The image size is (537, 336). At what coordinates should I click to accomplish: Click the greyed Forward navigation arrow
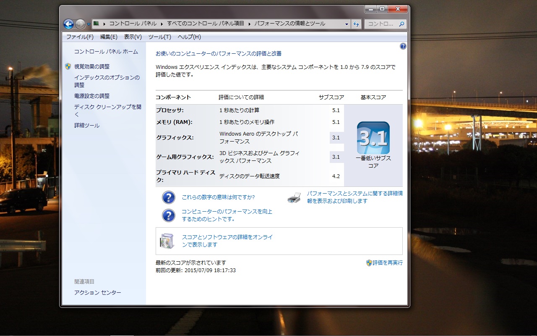click(x=80, y=24)
